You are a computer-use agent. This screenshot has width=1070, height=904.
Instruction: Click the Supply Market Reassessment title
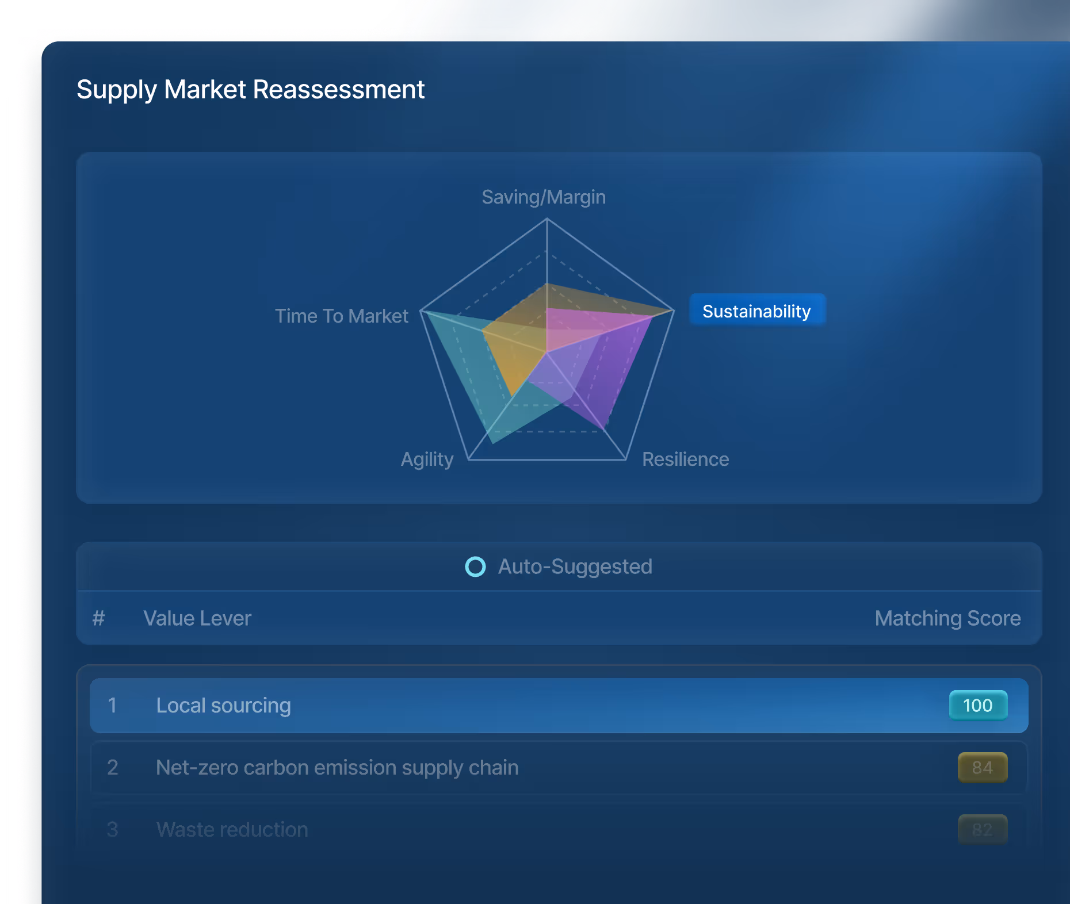pos(251,90)
